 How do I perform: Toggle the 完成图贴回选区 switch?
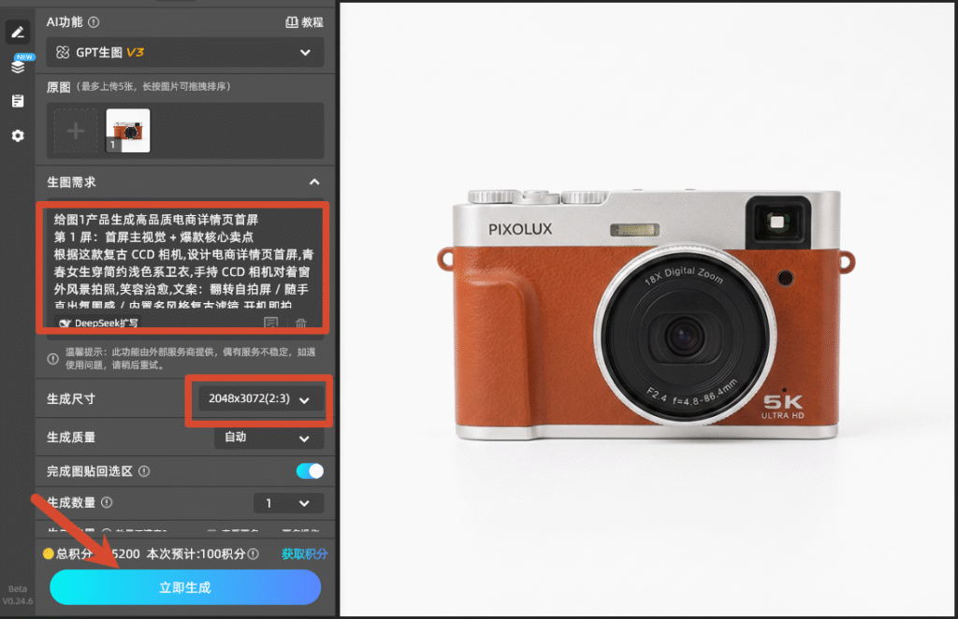310,471
